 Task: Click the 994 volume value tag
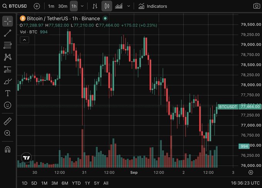(x=244, y=146)
